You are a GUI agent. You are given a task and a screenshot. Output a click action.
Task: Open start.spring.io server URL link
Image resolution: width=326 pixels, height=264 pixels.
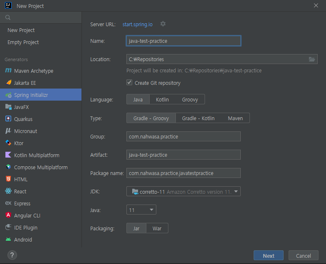tap(137, 24)
